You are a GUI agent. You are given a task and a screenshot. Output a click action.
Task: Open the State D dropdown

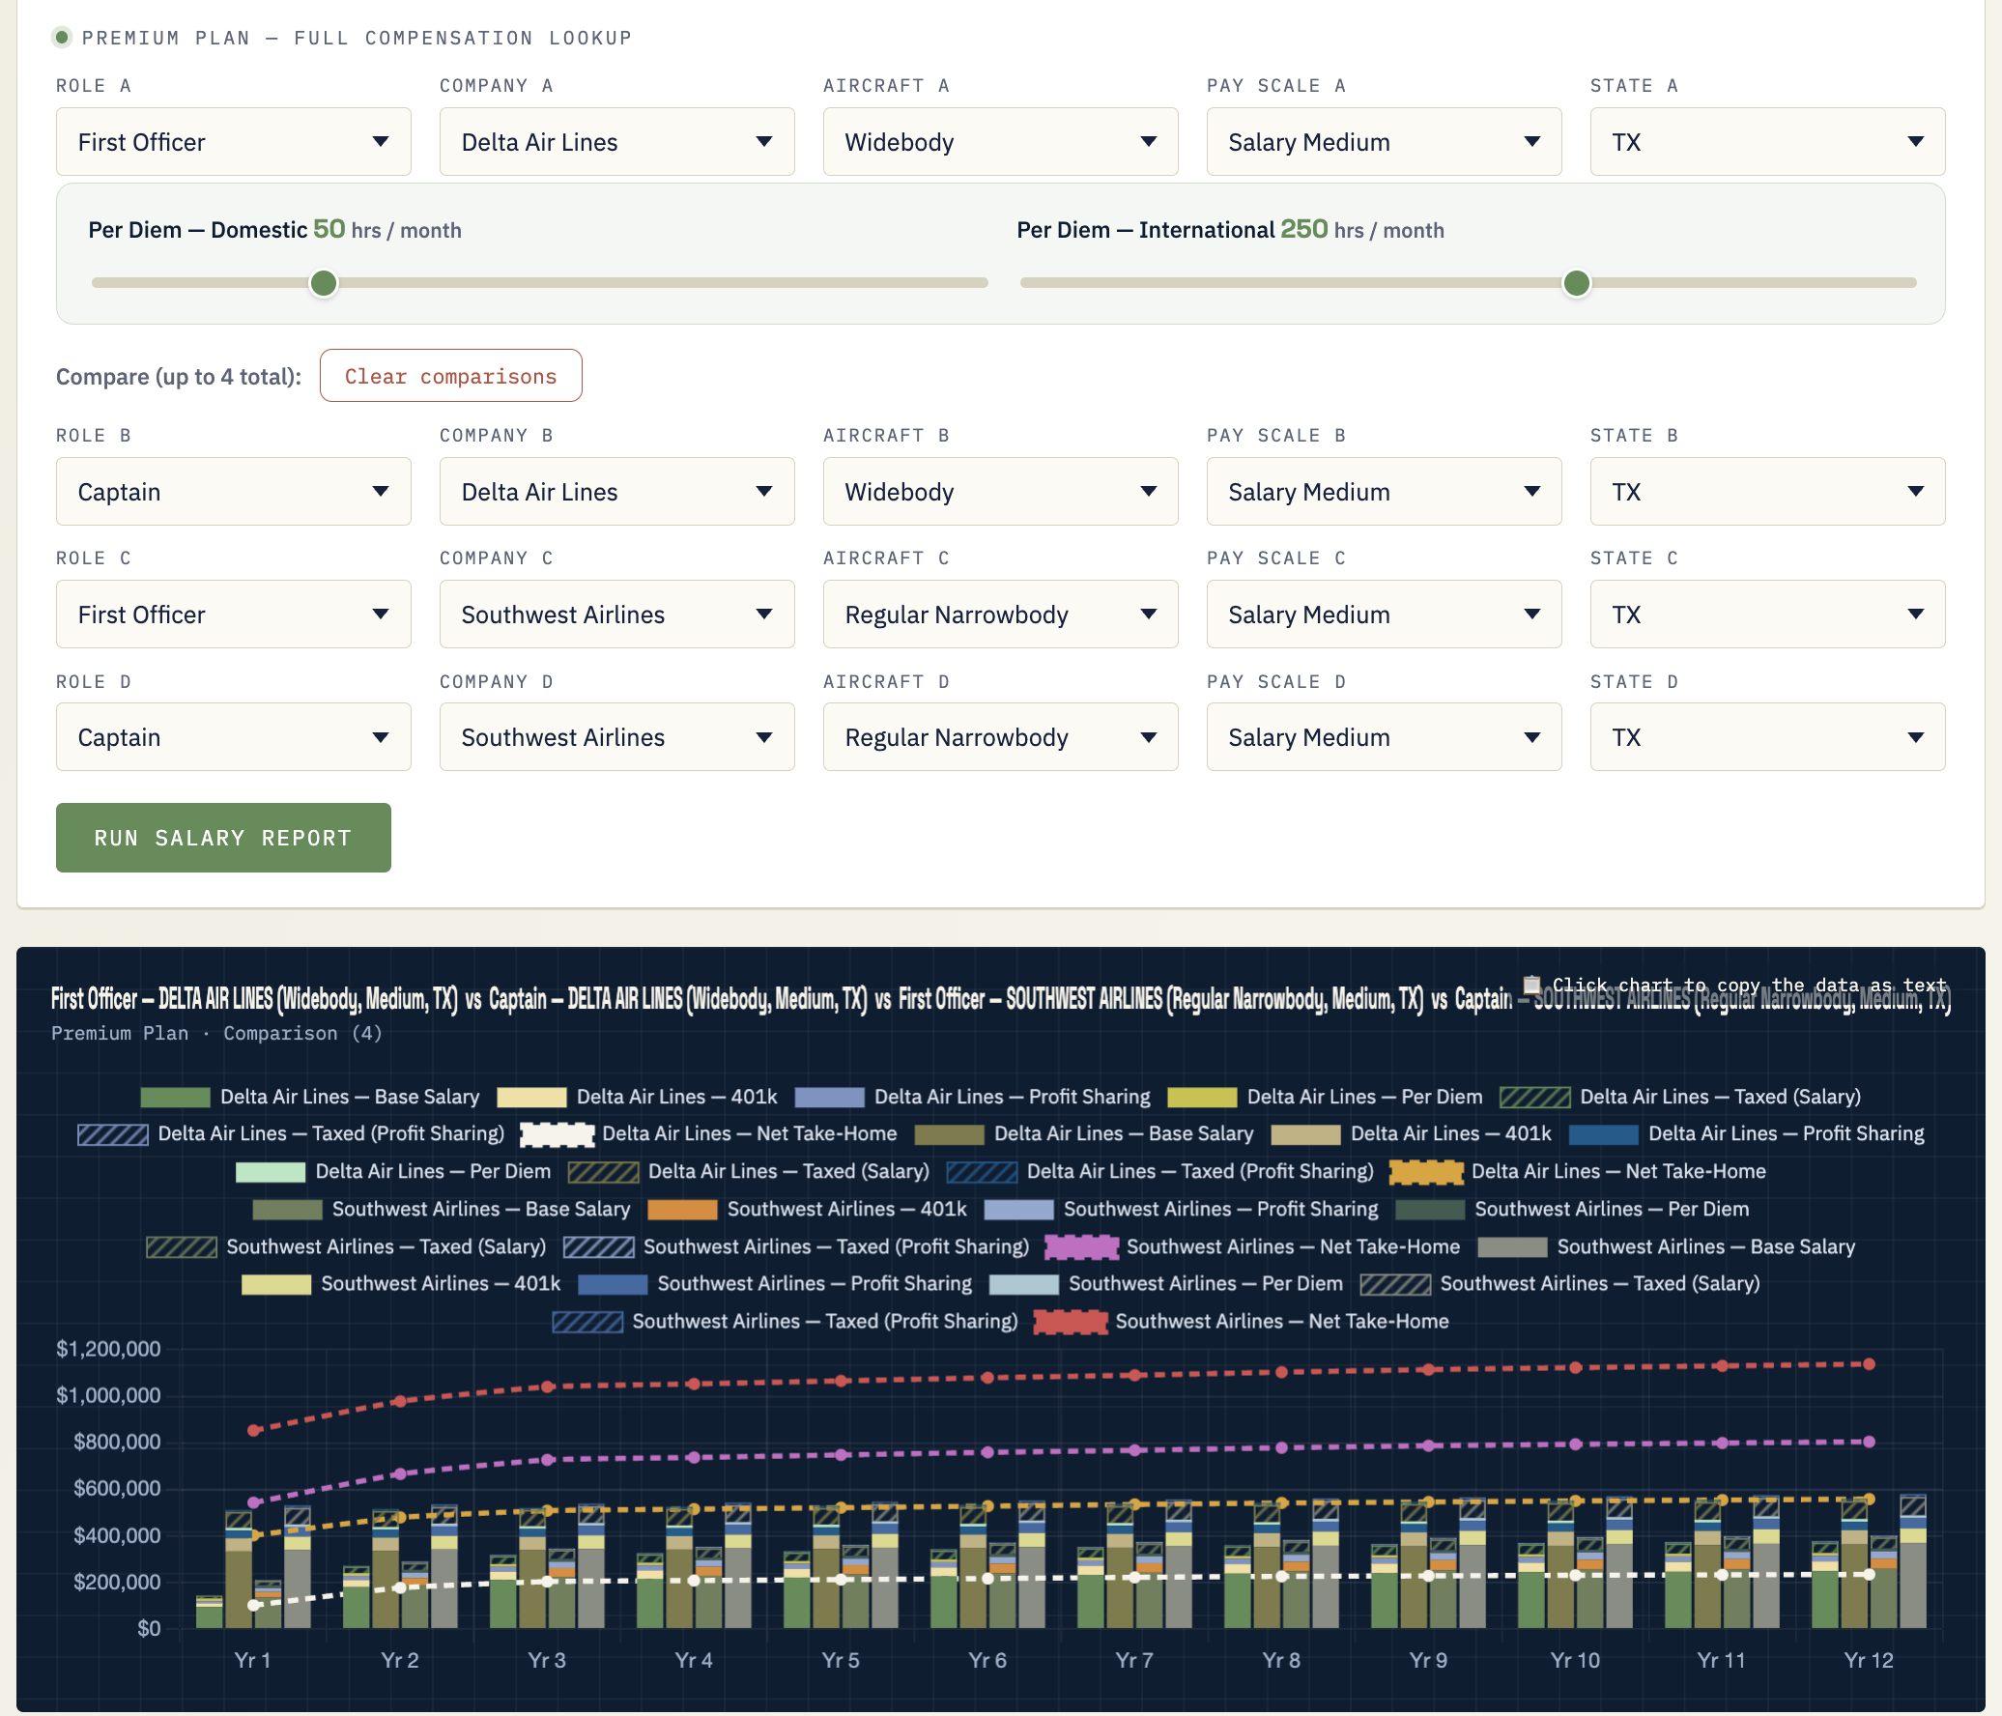point(1768,737)
